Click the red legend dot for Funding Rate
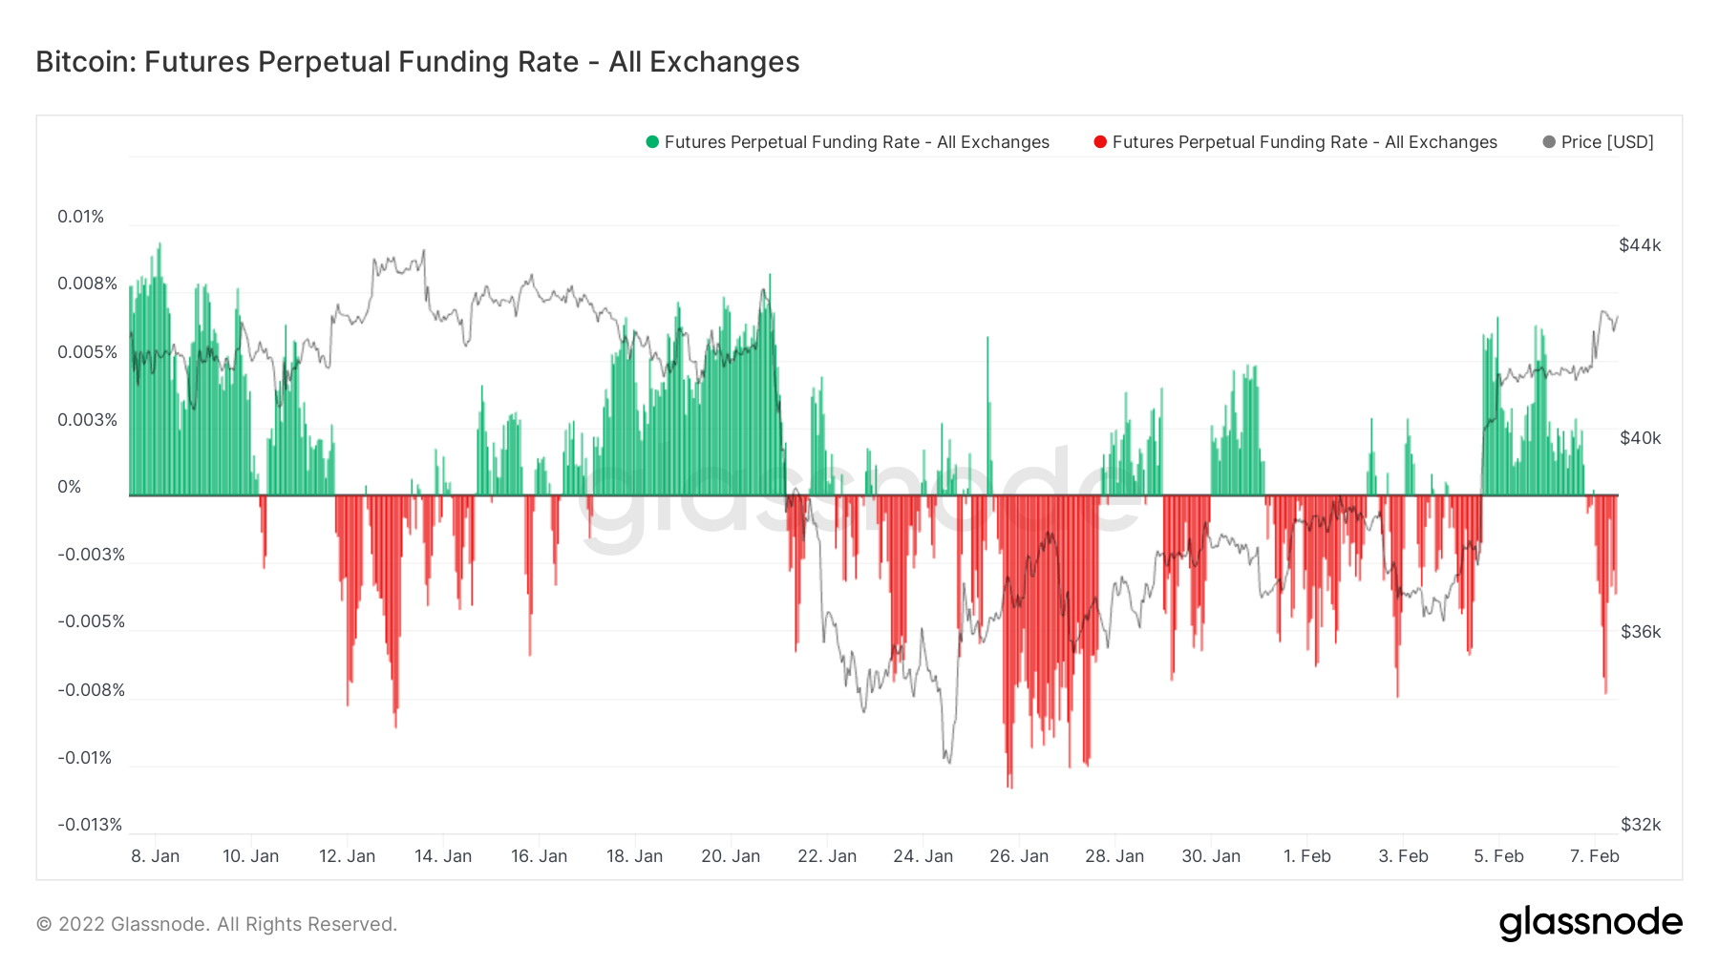The image size is (1719, 967). click(1100, 142)
